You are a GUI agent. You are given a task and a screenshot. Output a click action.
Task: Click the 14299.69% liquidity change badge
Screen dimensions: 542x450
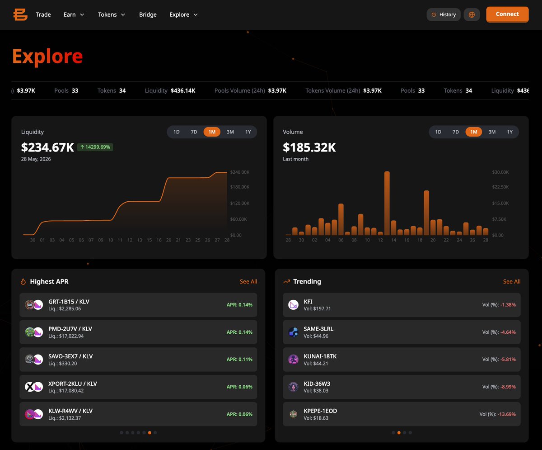(x=95, y=147)
